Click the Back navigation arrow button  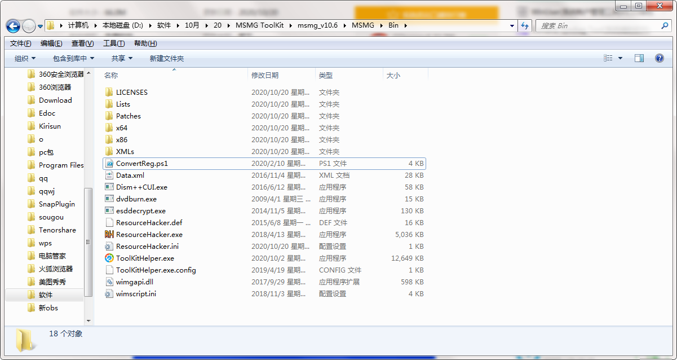[14, 25]
